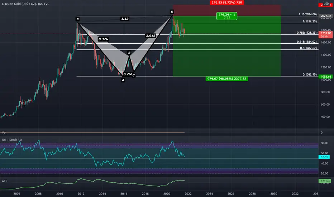Click the 600.00 price axis label
The image size is (334, 197).
(326, 104)
